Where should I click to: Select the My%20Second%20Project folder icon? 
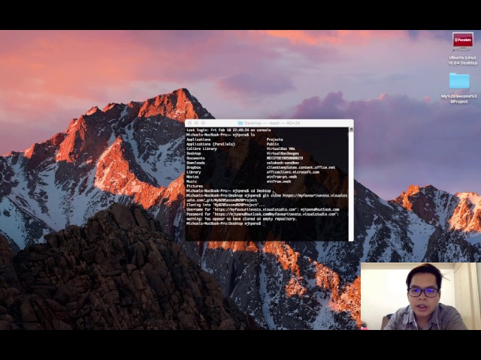[x=459, y=80]
